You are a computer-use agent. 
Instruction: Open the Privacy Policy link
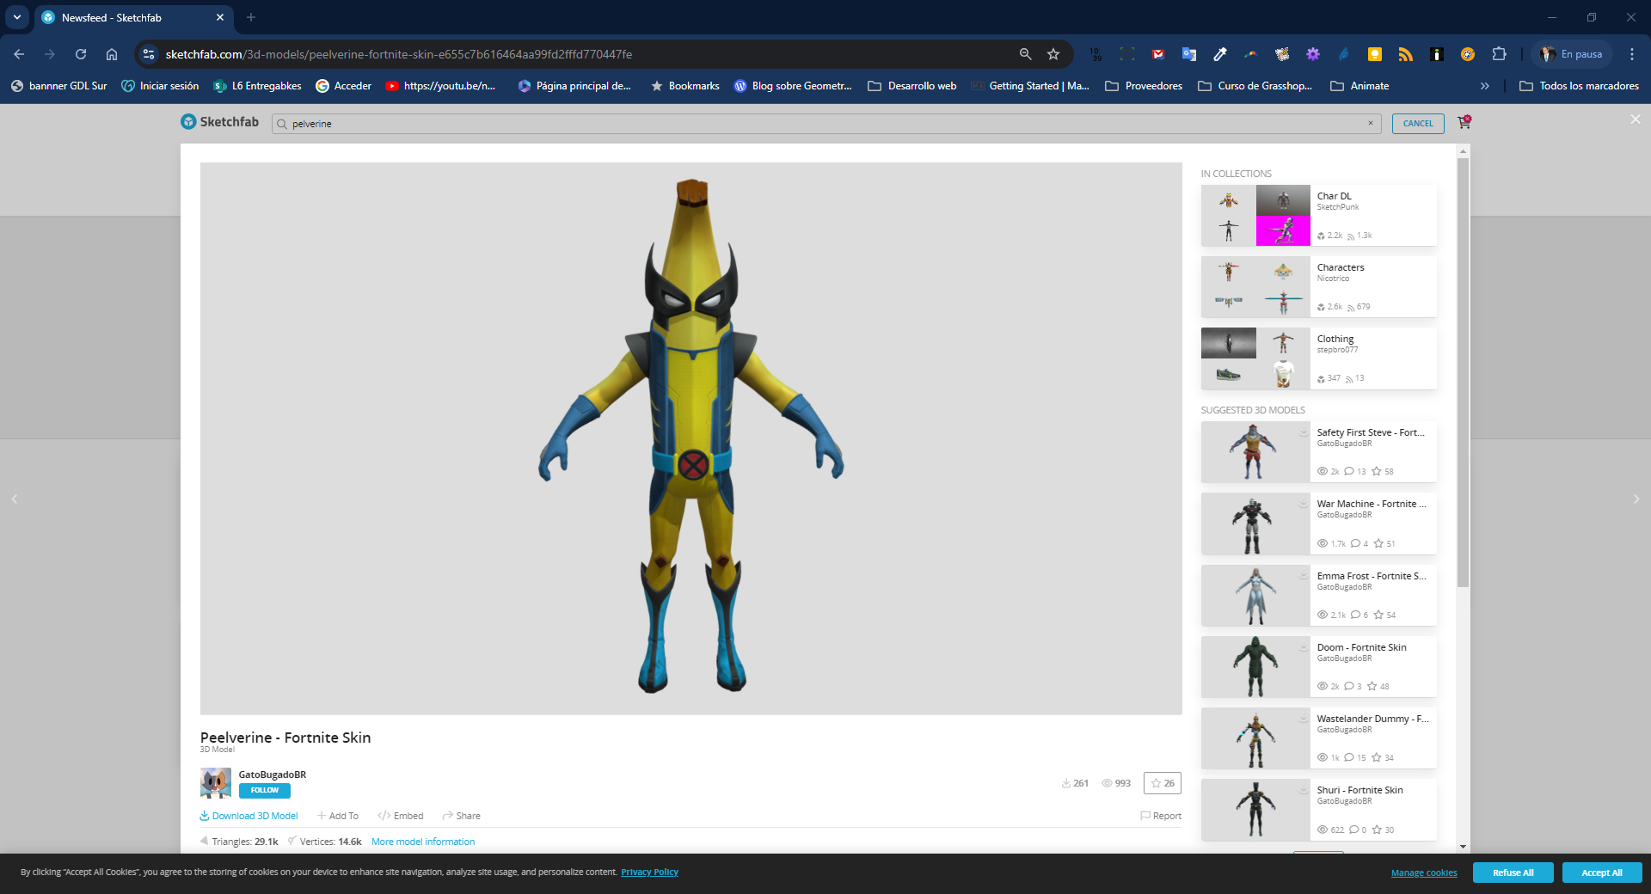[649, 872]
